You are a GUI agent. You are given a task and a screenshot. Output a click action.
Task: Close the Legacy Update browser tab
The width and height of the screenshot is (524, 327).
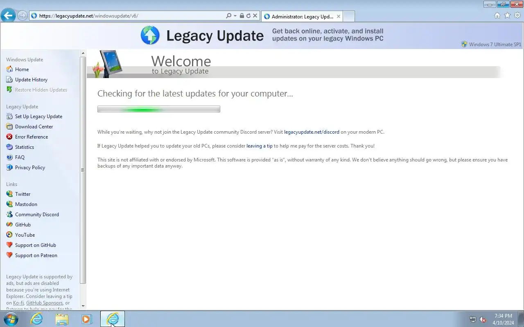coord(339,17)
